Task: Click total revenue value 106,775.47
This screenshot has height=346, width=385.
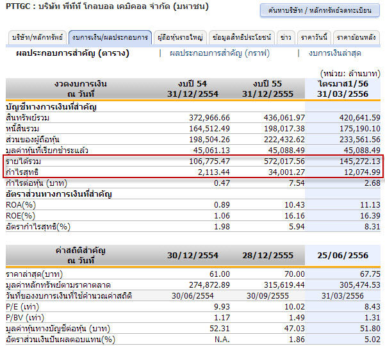Action: click(209, 161)
